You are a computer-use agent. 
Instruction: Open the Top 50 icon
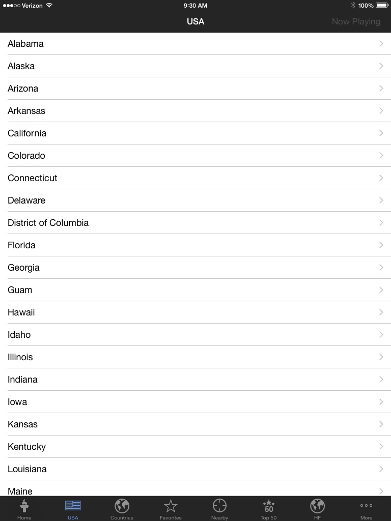269,506
